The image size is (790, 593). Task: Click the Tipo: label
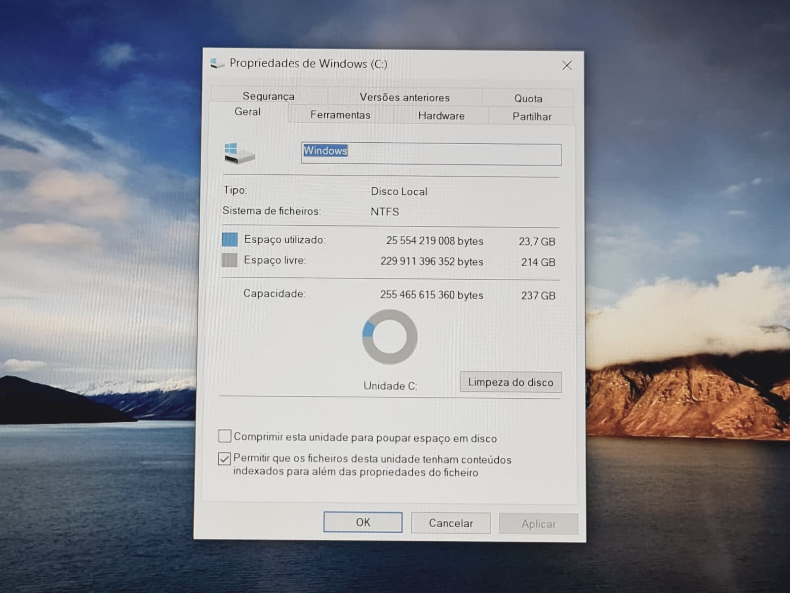(x=235, y=190)
